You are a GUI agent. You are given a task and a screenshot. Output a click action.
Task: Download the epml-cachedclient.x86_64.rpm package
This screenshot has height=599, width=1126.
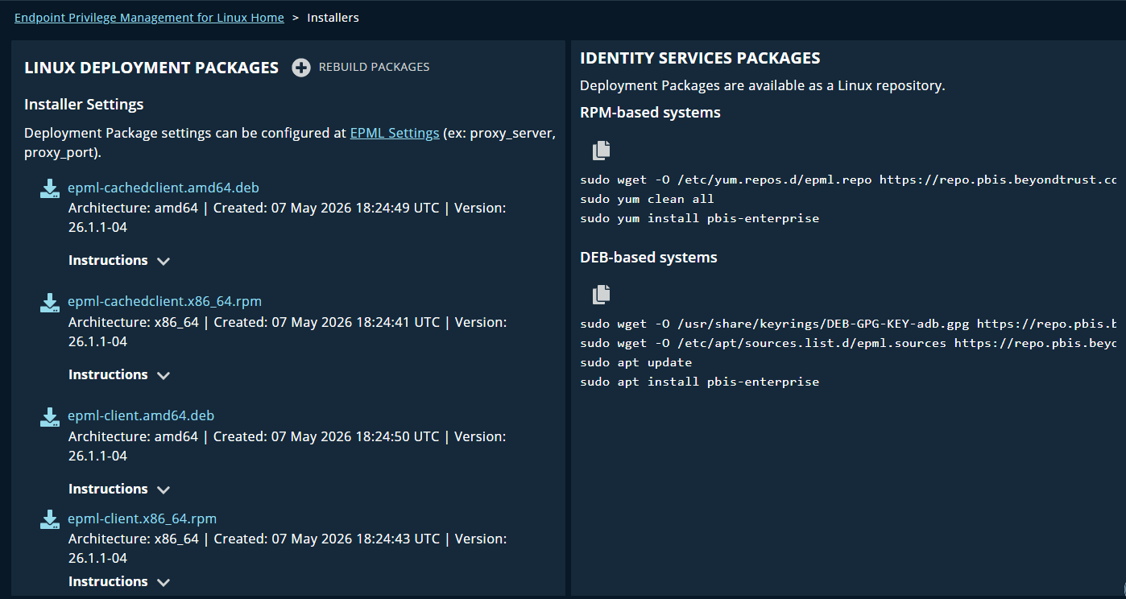click(164, 301)
